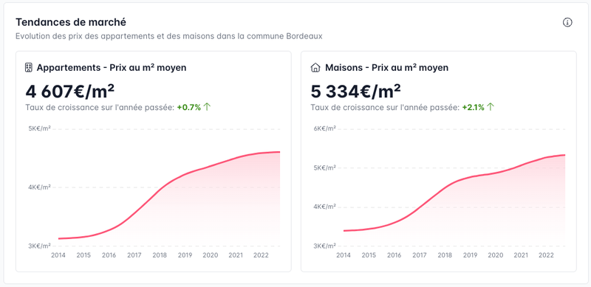
Task: Click the green arrow next to +2.1%
Action: click(x=490, y=107)
